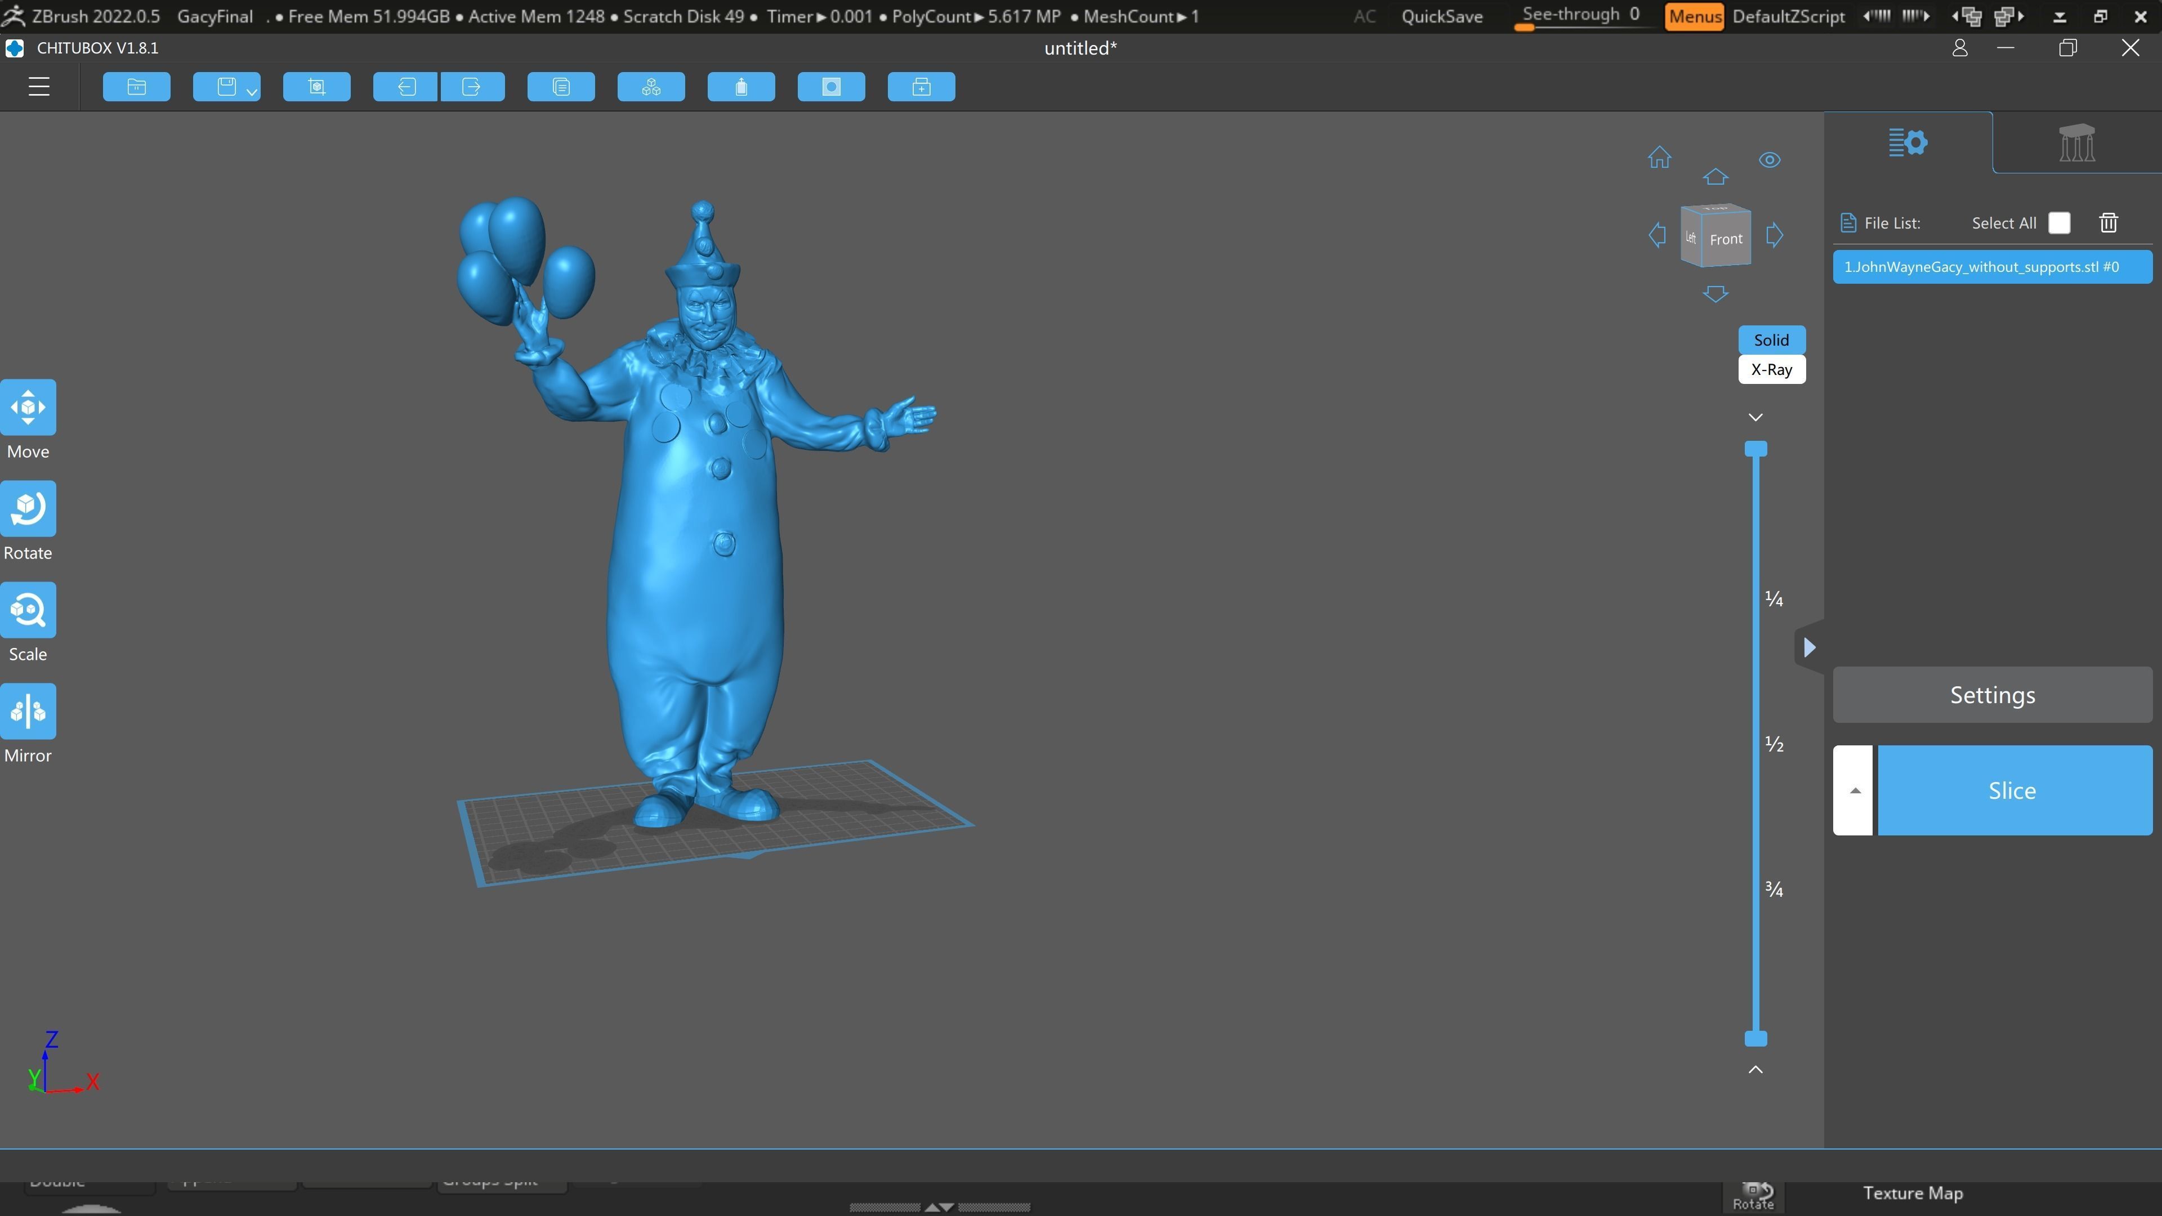Click the left arrow beside view cube
This screenshot has height=1216, width=2162.
tap(1657, 235)
